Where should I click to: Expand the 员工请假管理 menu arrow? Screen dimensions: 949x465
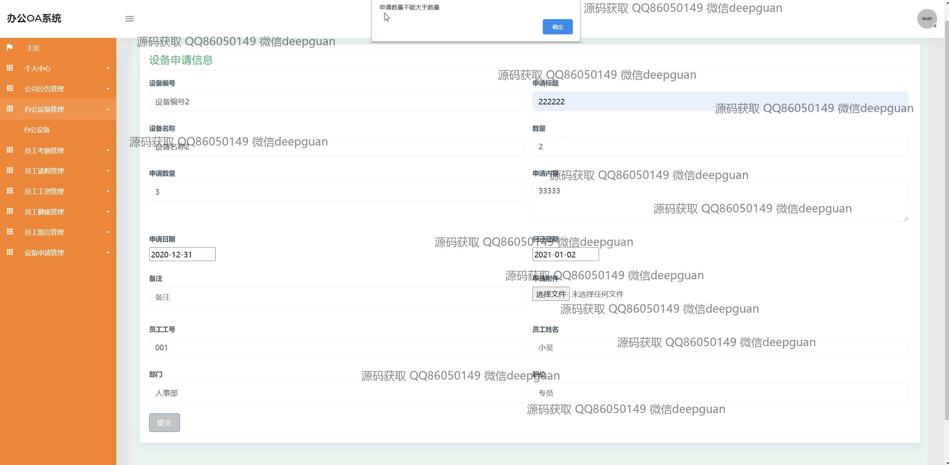(108, 171)
